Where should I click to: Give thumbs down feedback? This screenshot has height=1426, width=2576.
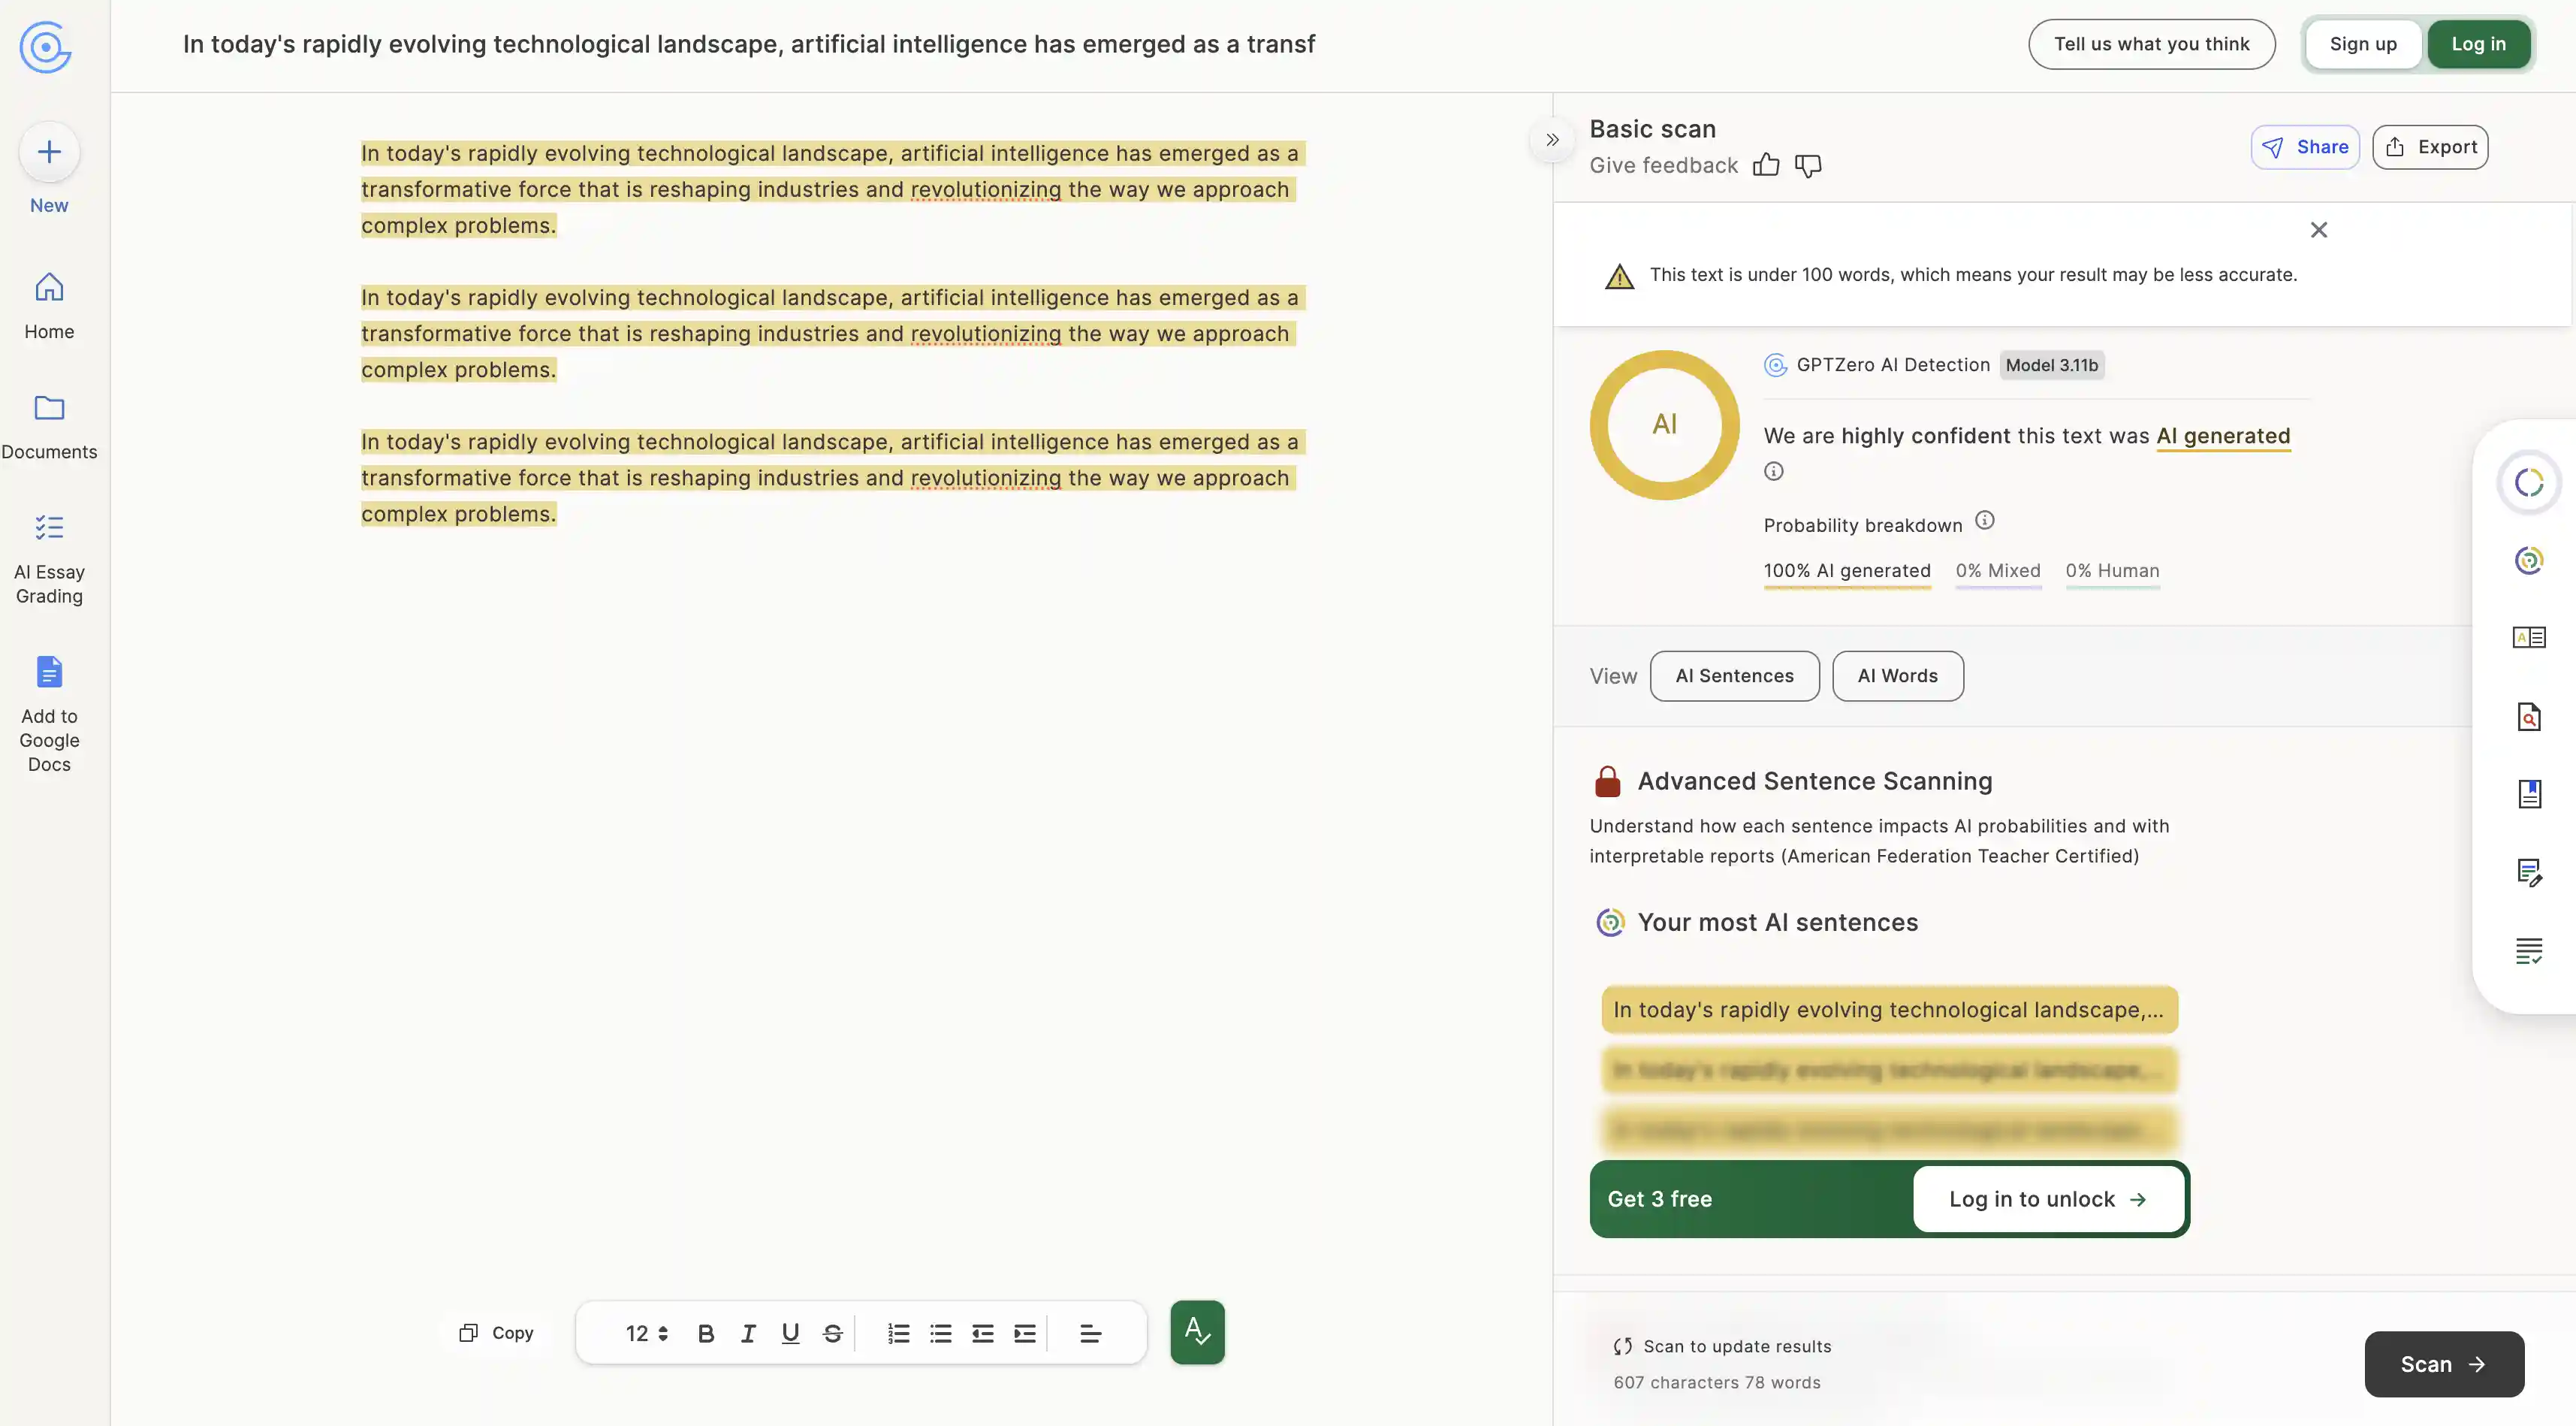[1808, 165]
